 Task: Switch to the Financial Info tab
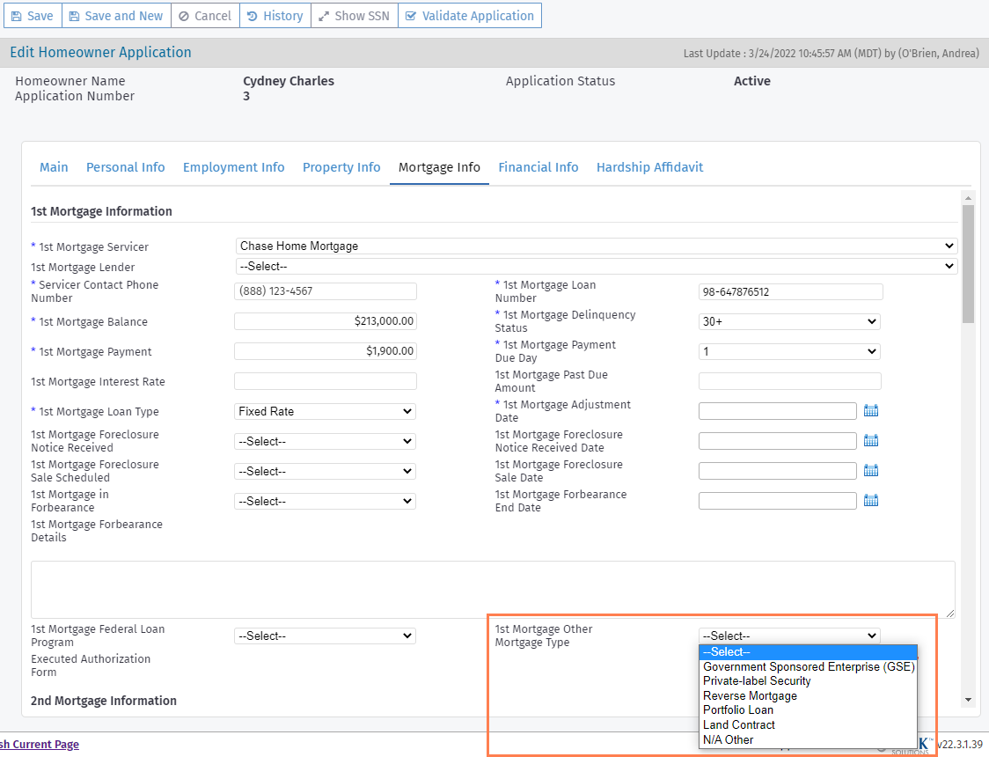[x=538, y=167]
